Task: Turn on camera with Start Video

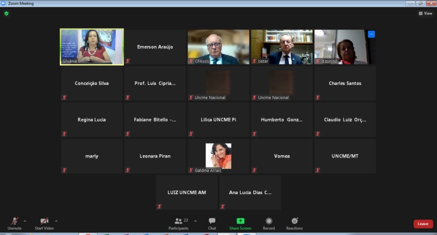Action: click(x=44, y=223)
